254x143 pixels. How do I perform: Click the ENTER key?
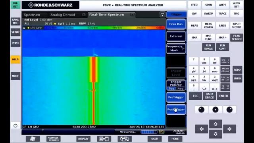click(x=223, y=96)
